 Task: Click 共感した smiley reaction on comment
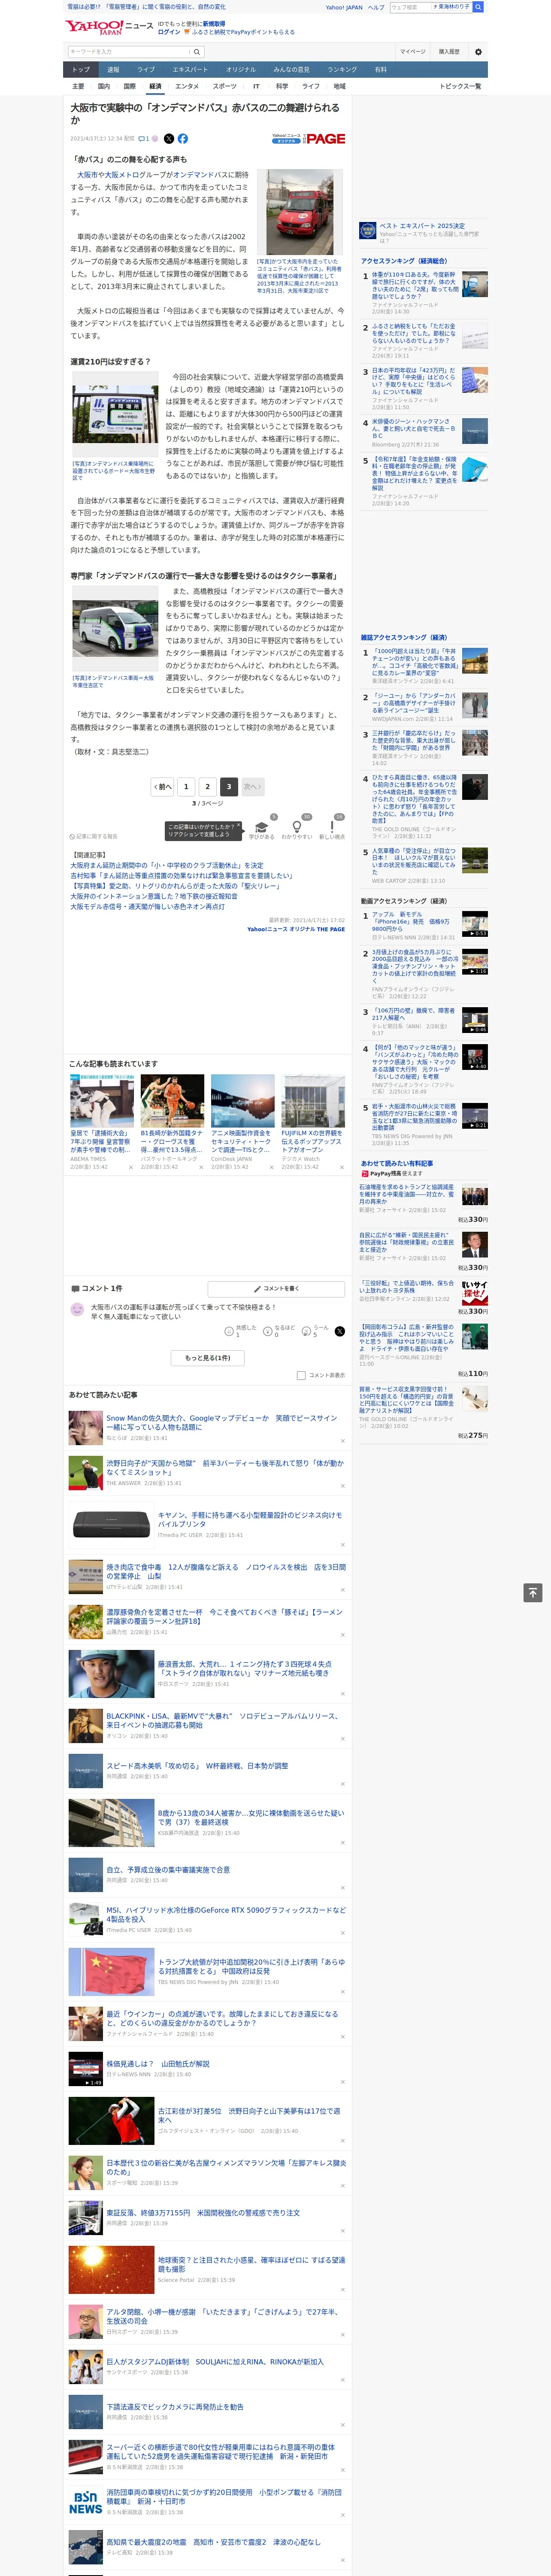click(229, 1332)
